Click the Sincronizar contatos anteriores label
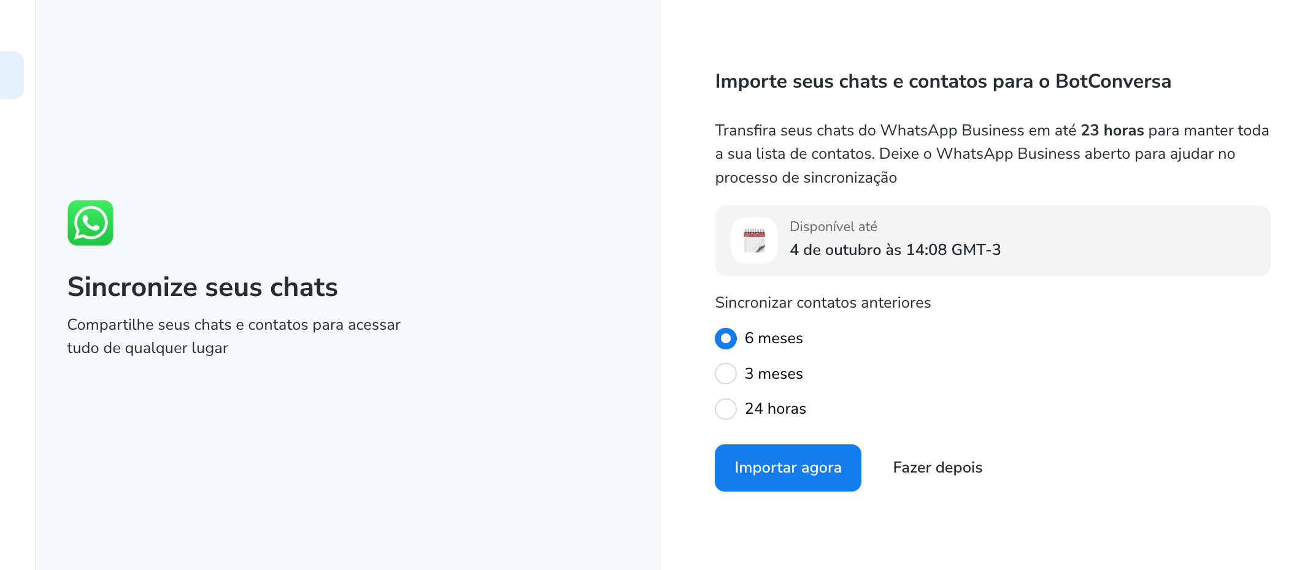The width and height of the screenshot is (1313, 570). click(x=822, y=303)
